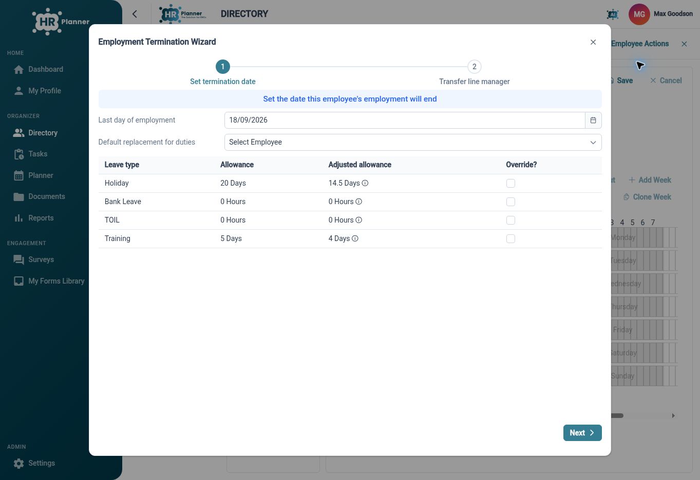Open My Profile in the sidebar
The height and width of the screenshot is (480, 700).
pos(37,91)
